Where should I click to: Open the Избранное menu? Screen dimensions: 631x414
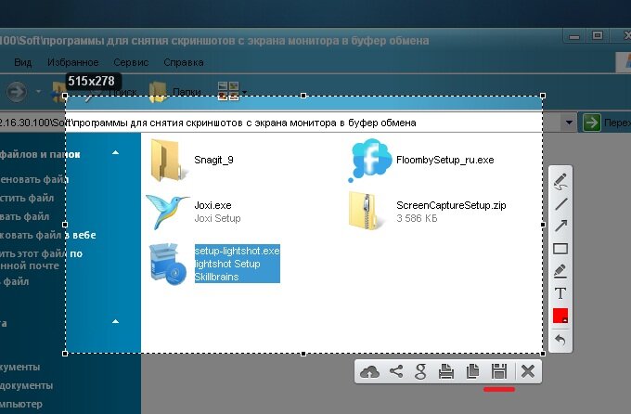pyautogui.click(x=72, y=62)
